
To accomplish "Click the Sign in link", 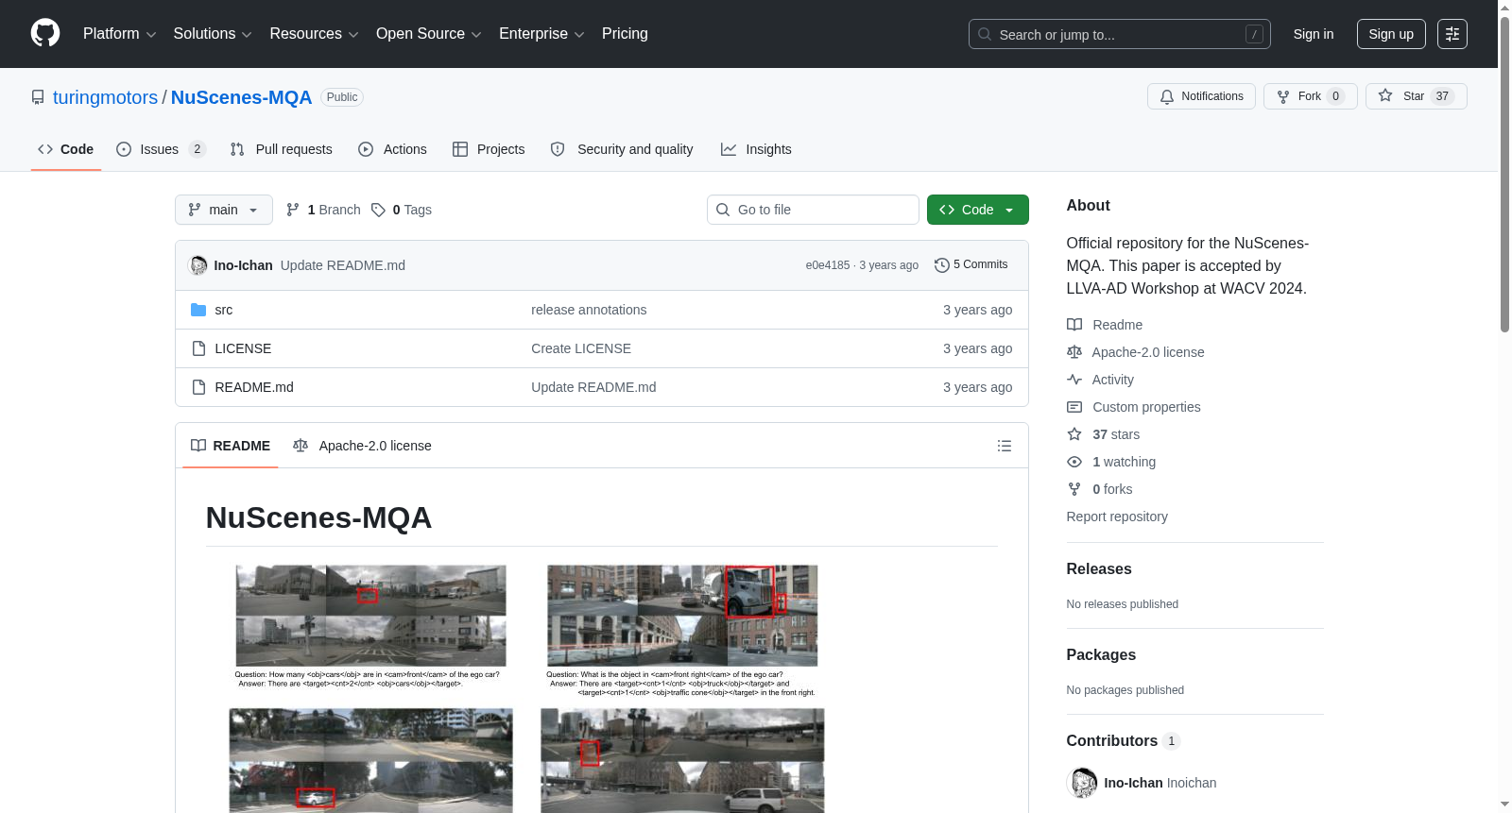I will [x=1314, y=34].
